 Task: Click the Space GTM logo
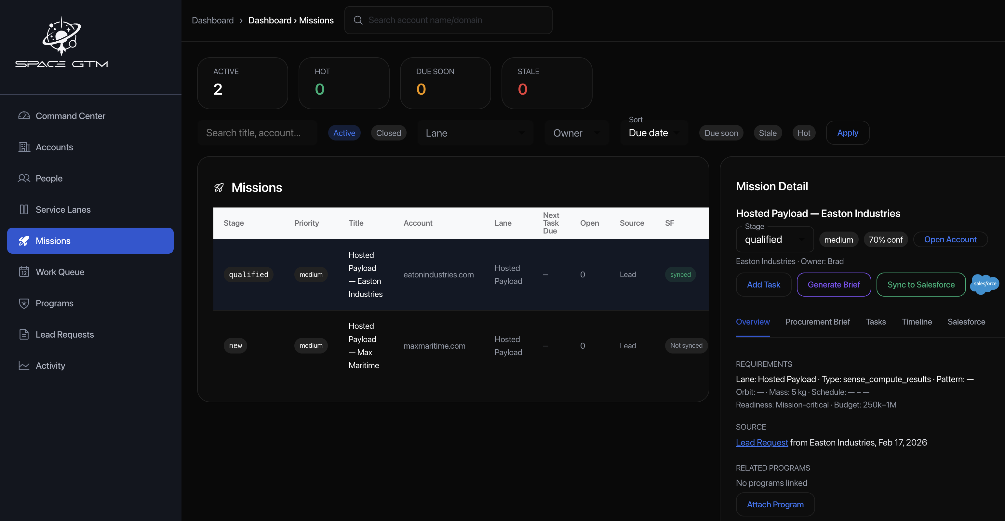(x=61, y=42)
